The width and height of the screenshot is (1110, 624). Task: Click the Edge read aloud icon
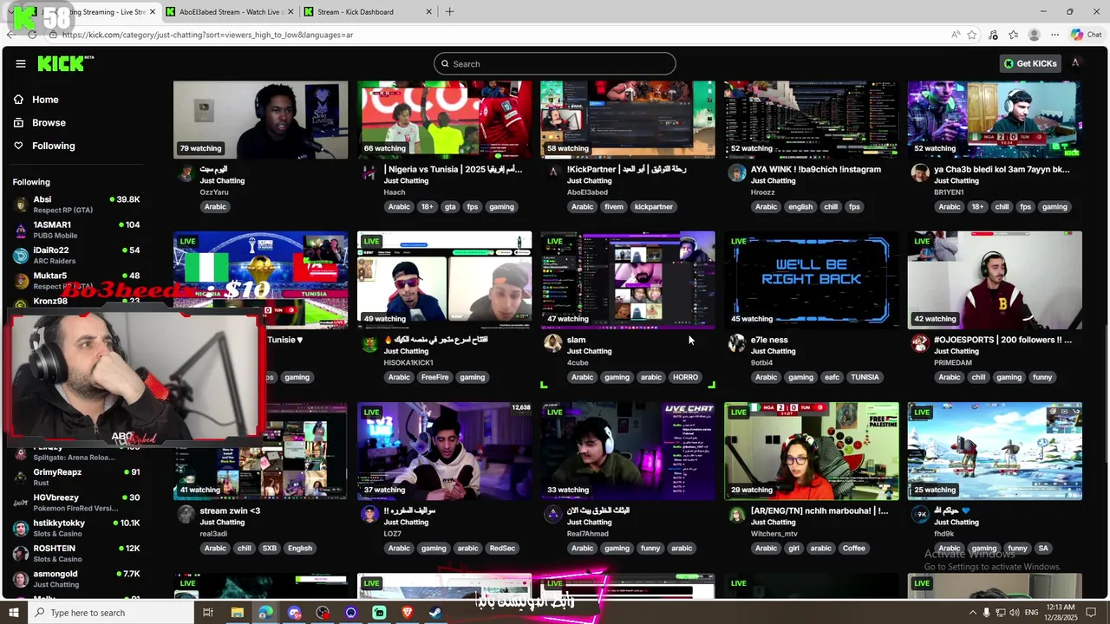956,35
